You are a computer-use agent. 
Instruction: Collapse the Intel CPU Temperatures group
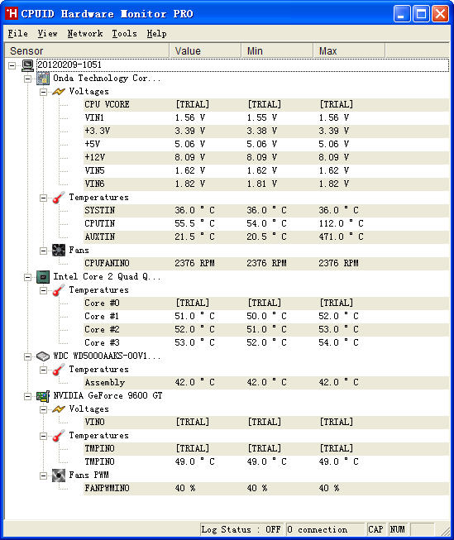[43, 290]
